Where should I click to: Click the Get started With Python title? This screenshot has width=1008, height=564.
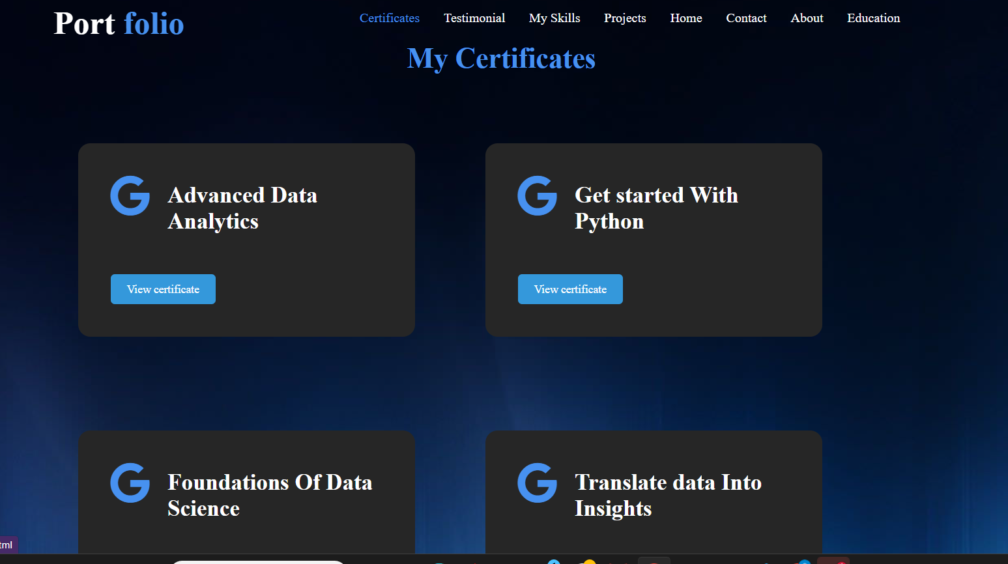pyautogui.click(x=656, y=208)
